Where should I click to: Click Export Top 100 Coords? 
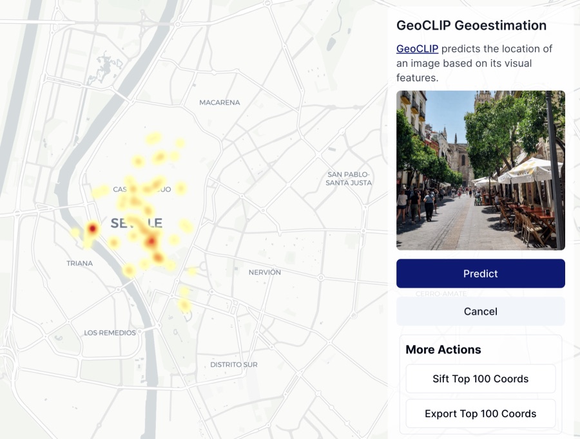click(481, 413)
